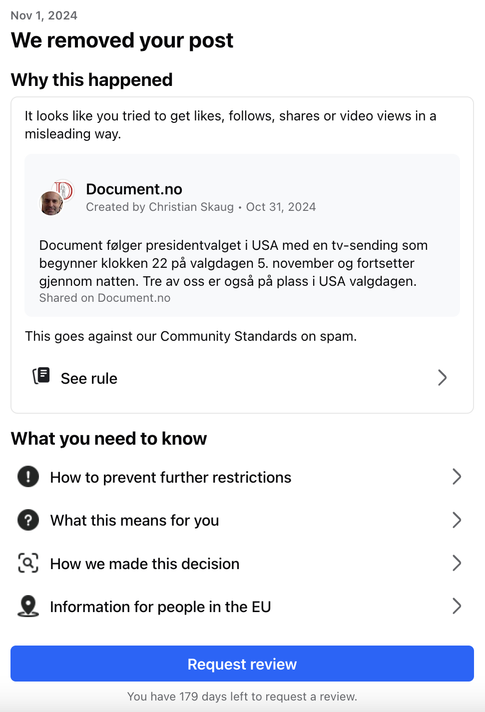This screenshot has width=485, height=712.
Task: Click the question mark circle icon
Action: click(x=28, y=520)
